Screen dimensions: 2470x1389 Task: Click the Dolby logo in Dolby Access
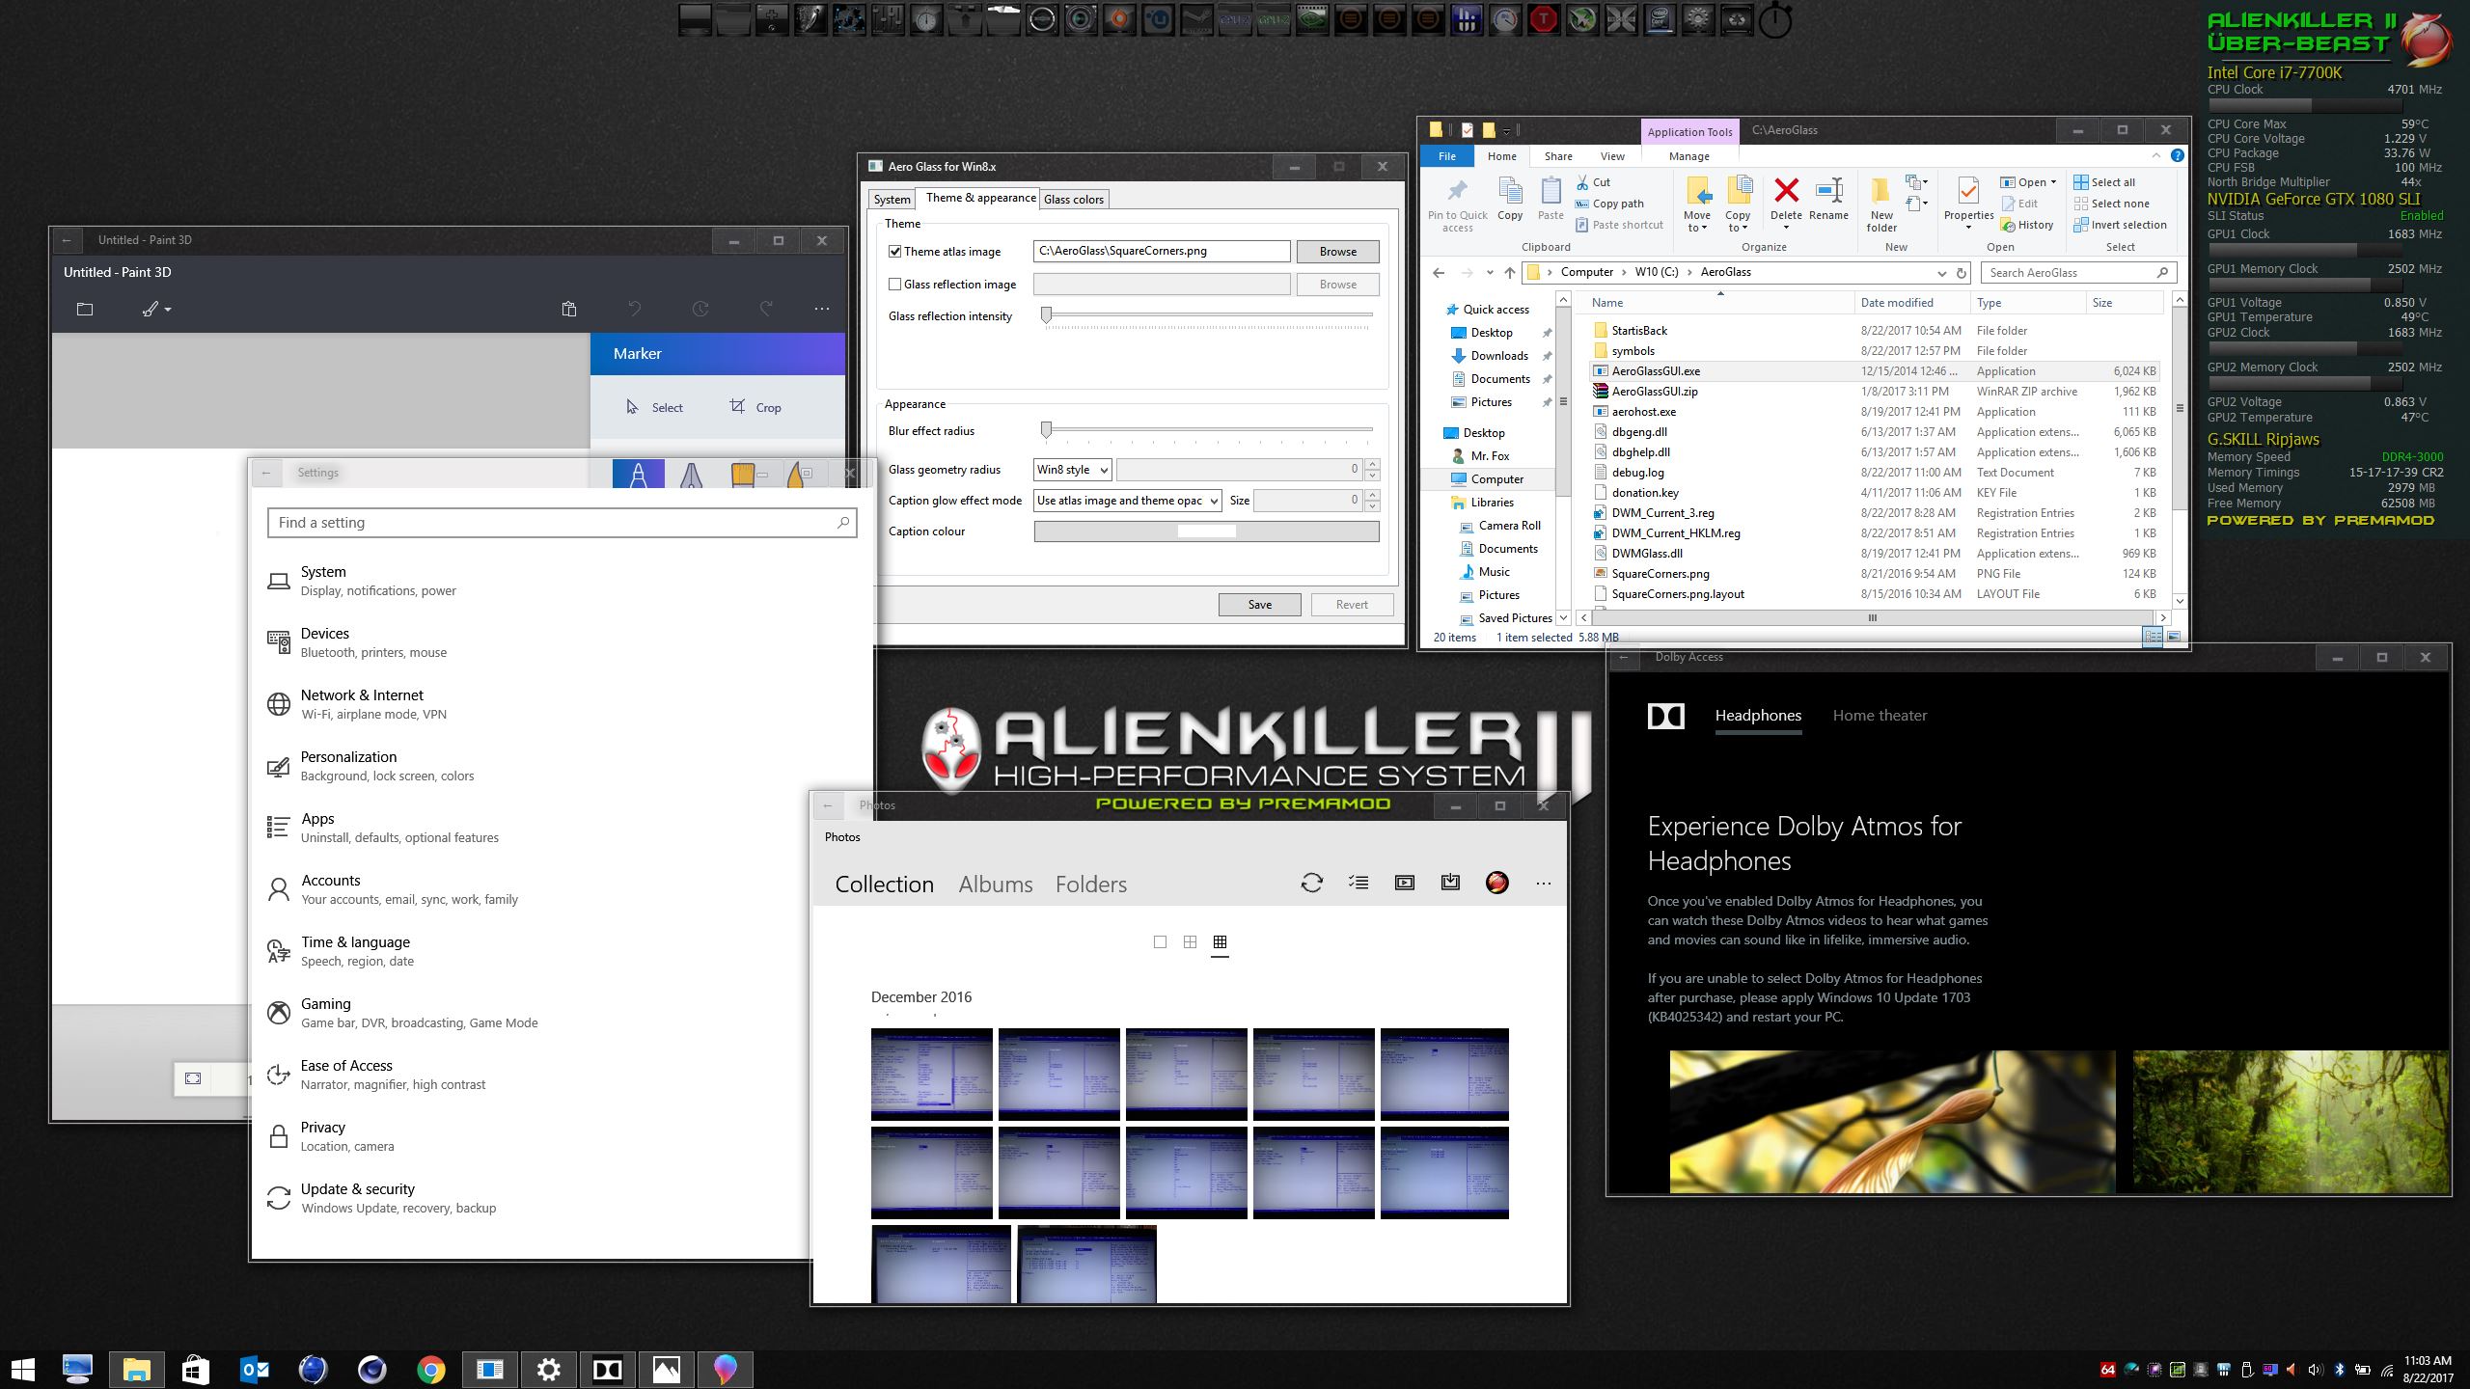1666,716
